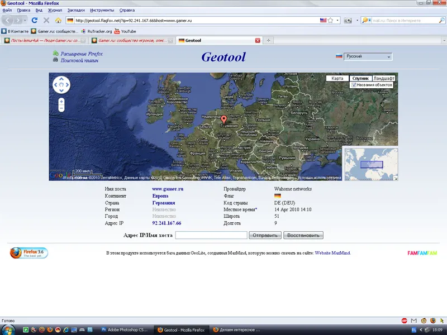Toggle the 'Названия объектов' checkbox
Image resolution: width=447 pixels, height=335 pixels.
(x=354, y=85)
